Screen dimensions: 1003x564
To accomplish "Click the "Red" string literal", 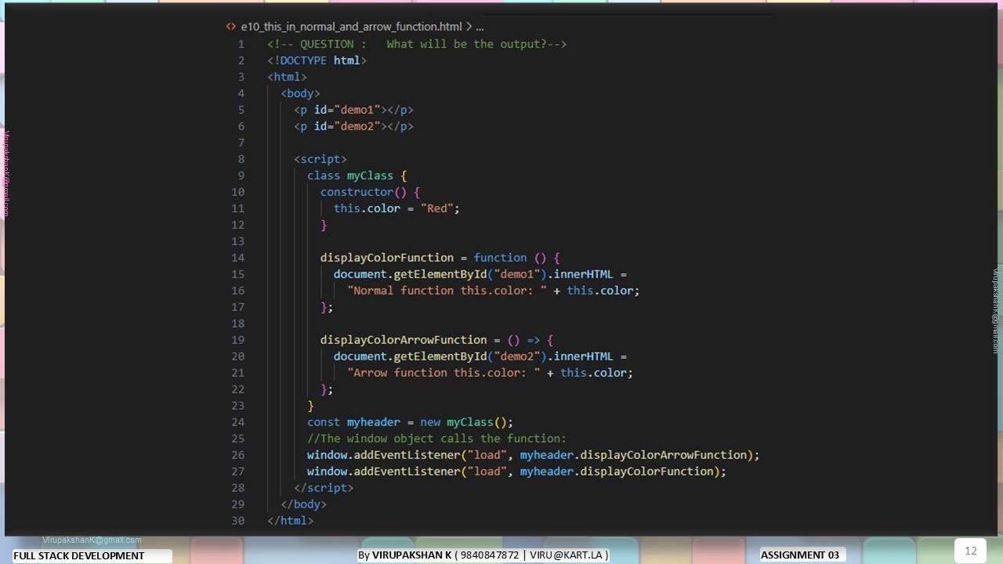I will (436, 208).
